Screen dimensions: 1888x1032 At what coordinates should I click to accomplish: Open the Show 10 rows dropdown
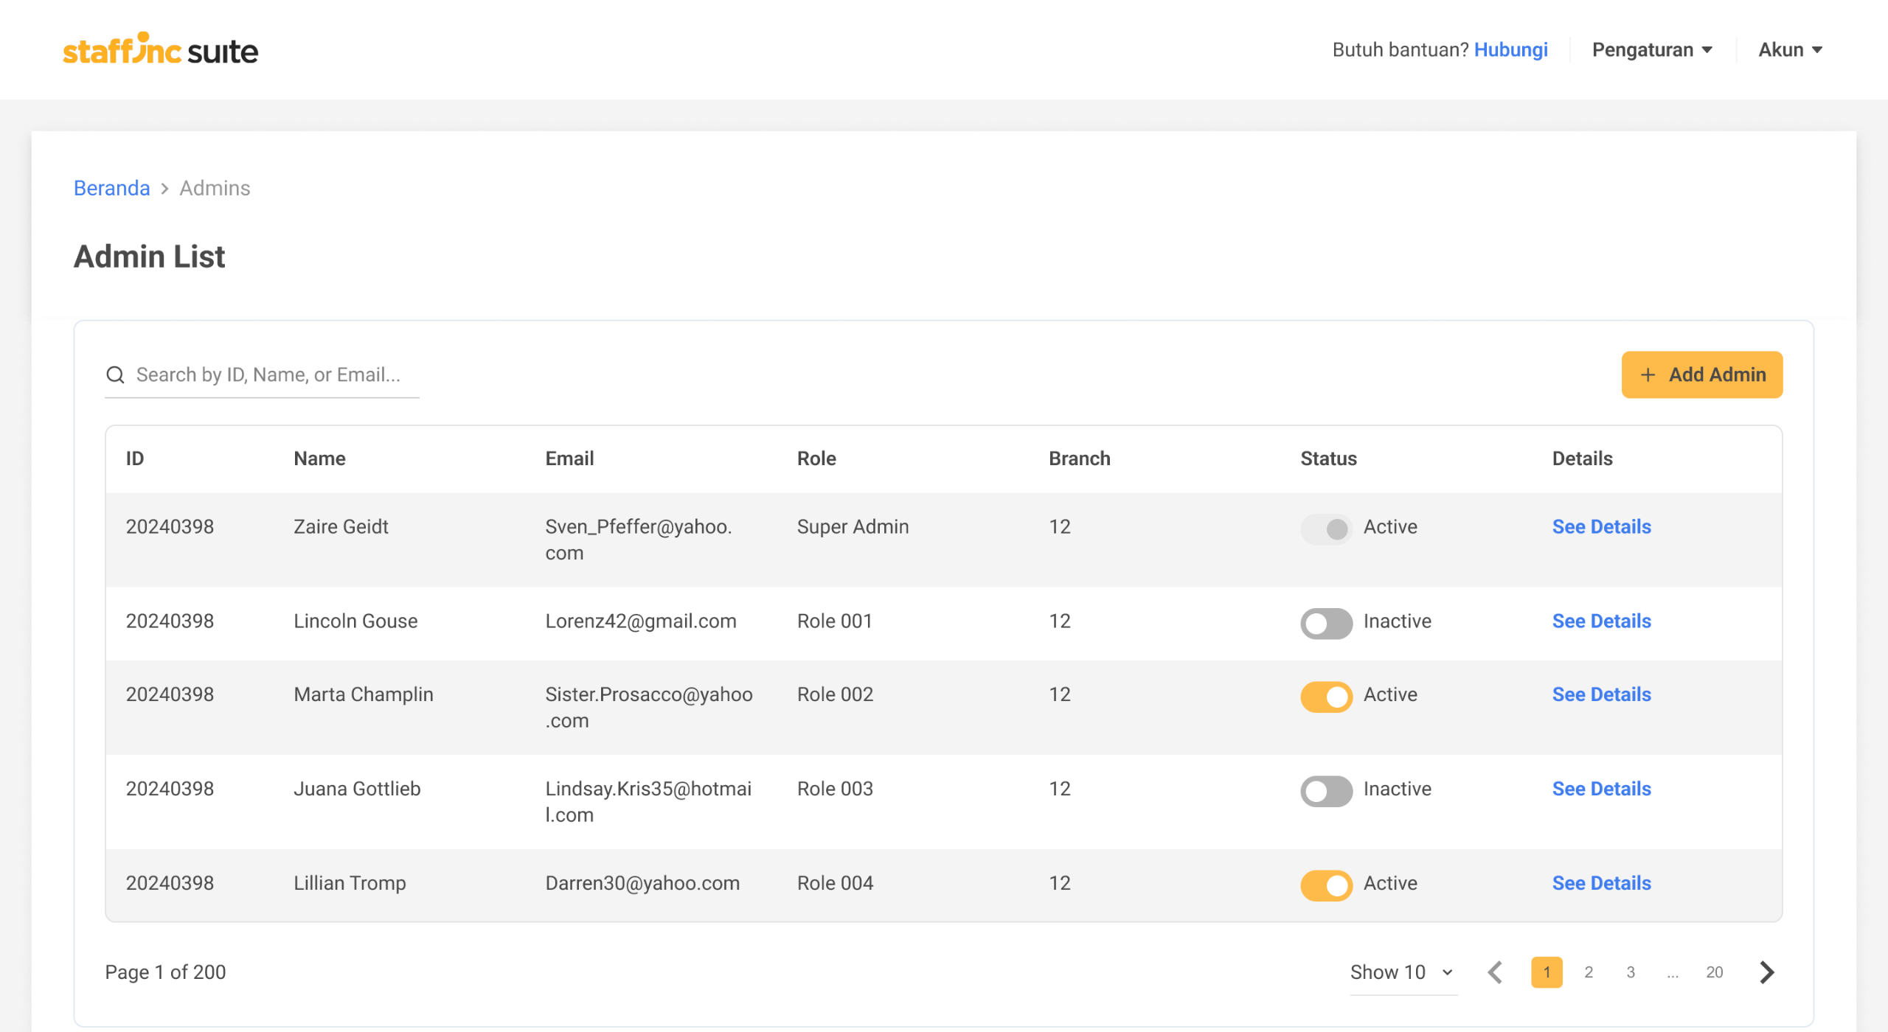click(x=1402, y=972)
